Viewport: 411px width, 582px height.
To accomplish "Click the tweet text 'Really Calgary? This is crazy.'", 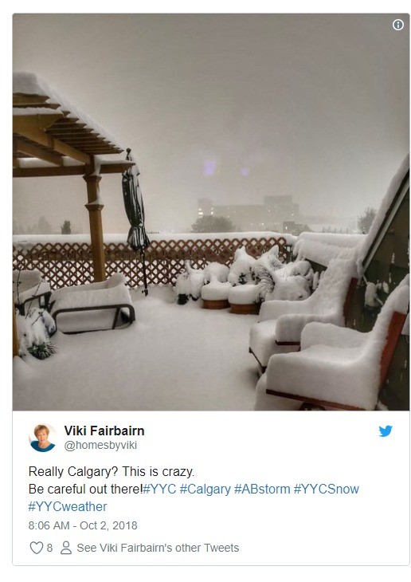I will tap(112, 472).
